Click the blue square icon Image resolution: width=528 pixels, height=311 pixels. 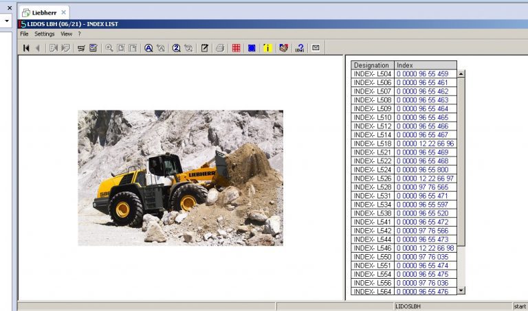coord(252,48)
